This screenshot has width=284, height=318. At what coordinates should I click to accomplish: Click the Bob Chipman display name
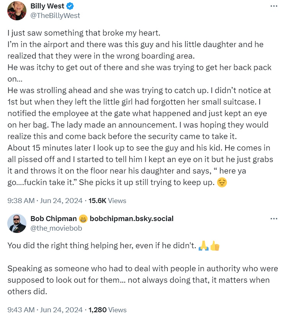coord(53,219)
